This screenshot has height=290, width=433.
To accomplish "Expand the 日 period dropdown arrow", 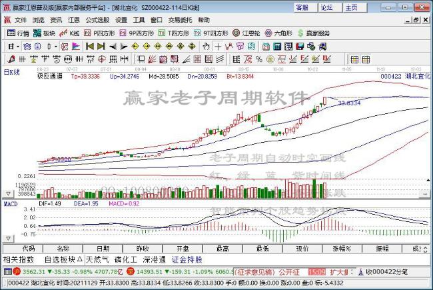I will (18, 46).
